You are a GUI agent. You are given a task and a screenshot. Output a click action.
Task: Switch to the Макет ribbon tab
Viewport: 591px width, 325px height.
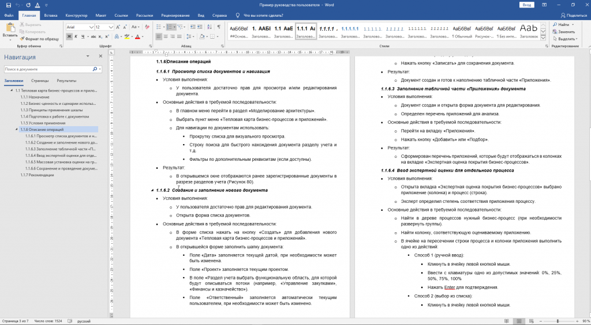pyautogui.click(x=100, y=16)
